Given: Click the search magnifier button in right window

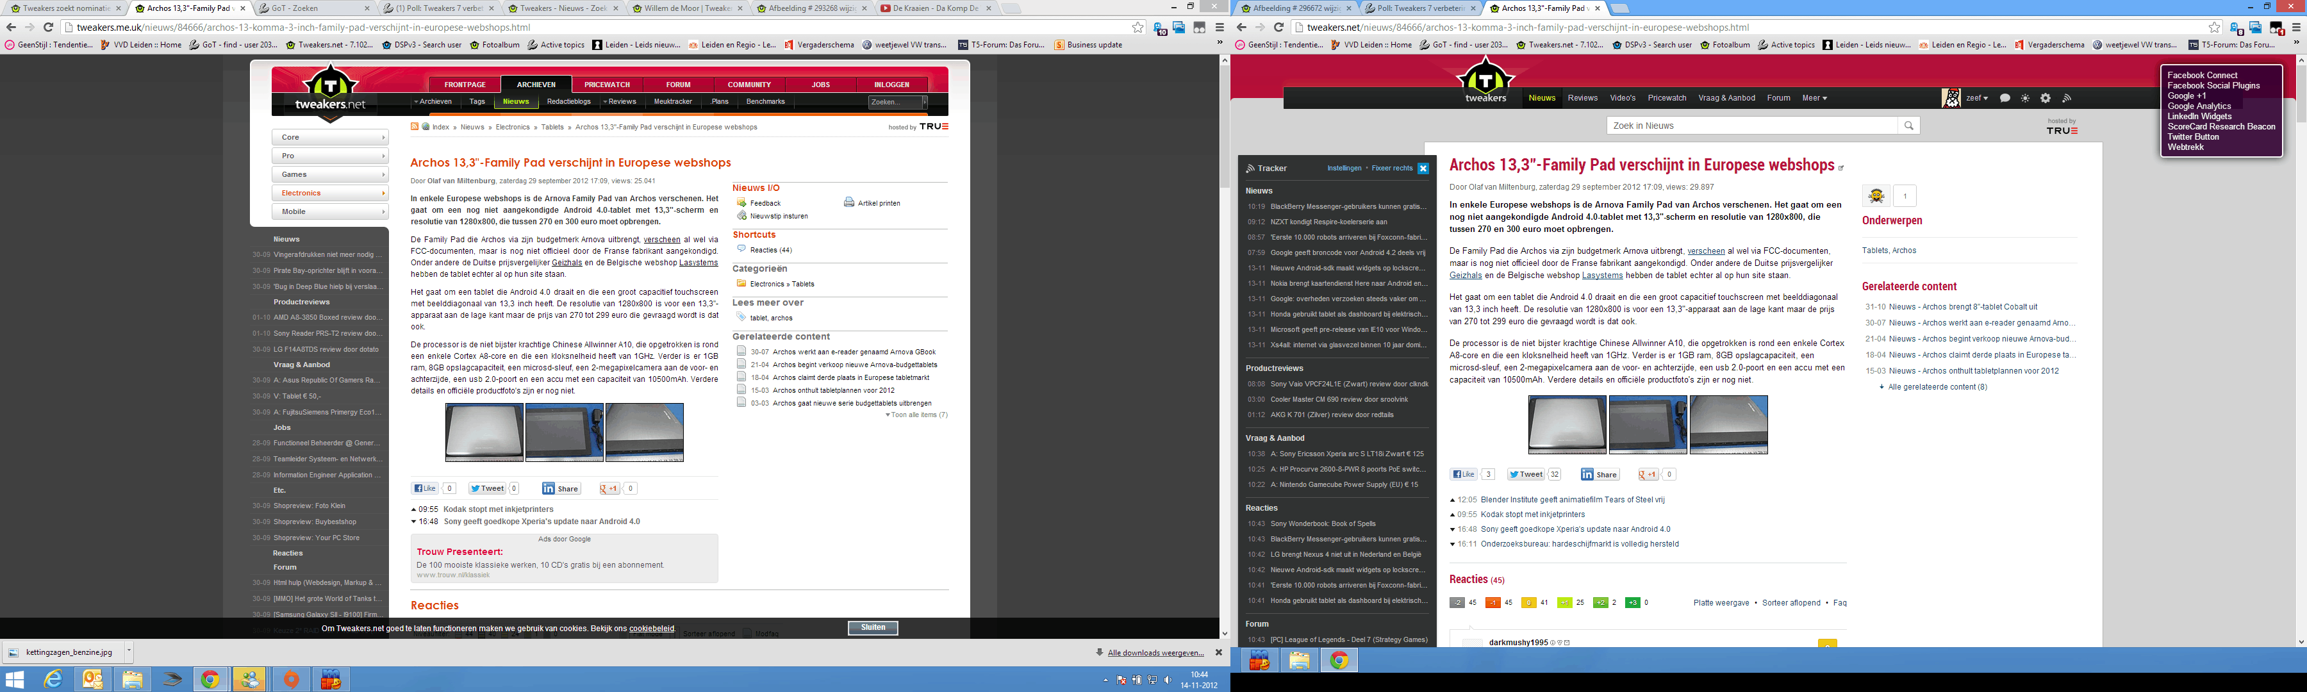Looking at the screenshot, I should tap(1908, 126).
